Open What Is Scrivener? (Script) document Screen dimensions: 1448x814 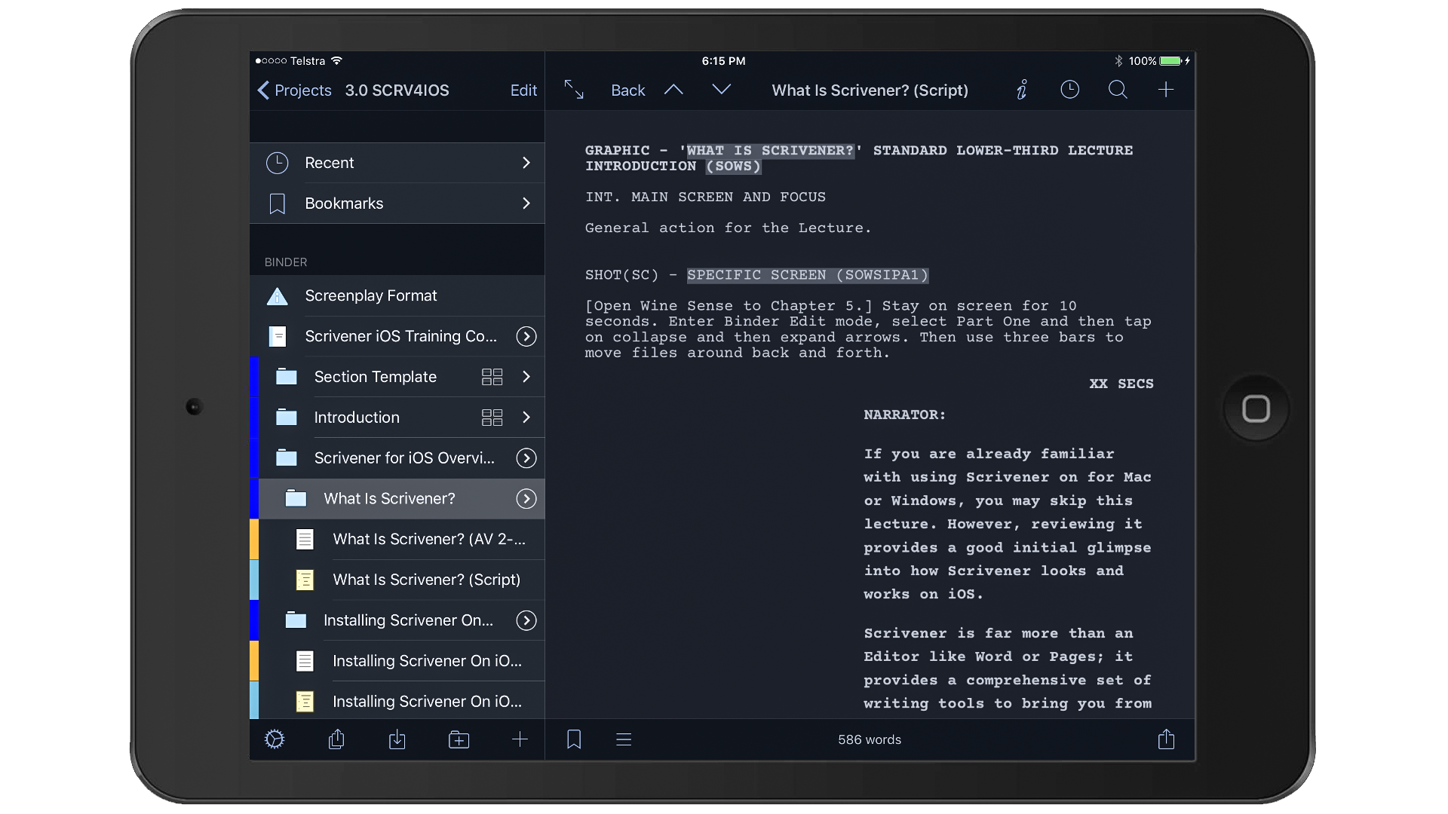pyautogui.click(x=397, y=580)
